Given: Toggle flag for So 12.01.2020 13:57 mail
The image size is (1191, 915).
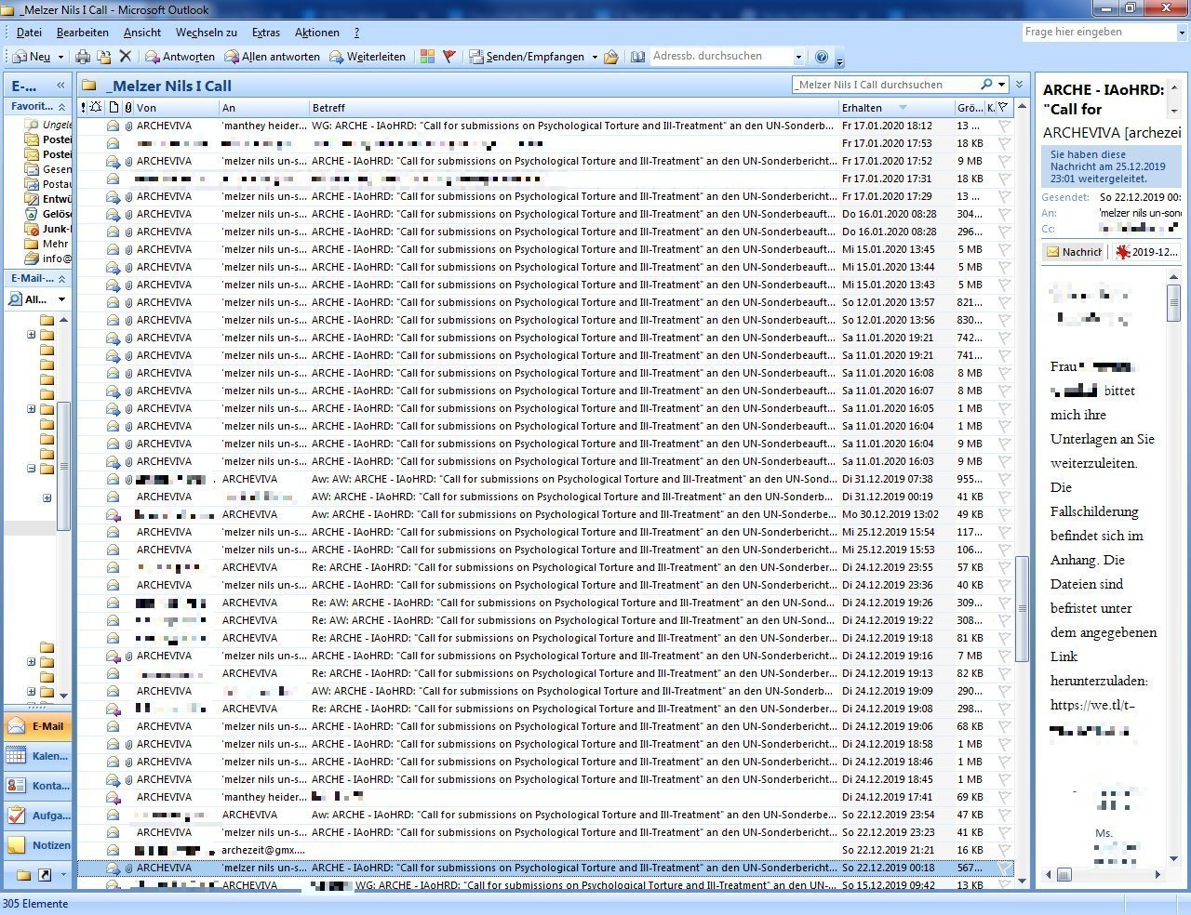Looking at the screenshot, I should [1004, 302].
